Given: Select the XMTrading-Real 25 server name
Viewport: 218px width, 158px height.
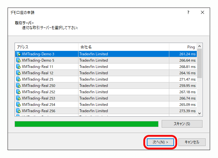Looking at the screenshot, I should click(38, 79).
